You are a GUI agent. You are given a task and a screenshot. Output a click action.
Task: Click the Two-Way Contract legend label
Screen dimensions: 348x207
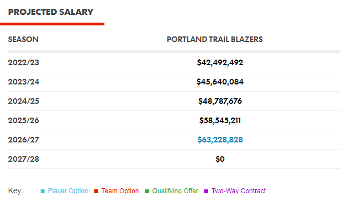[x=239, y=191]
